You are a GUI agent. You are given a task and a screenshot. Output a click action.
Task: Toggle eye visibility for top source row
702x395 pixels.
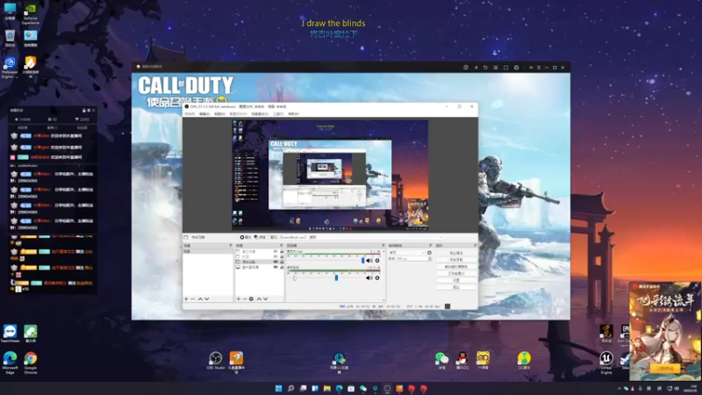[276, 252]
